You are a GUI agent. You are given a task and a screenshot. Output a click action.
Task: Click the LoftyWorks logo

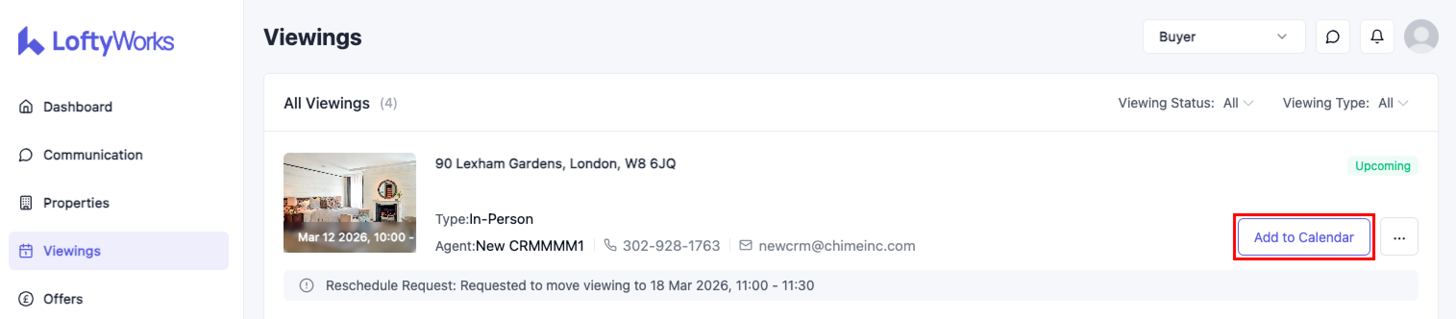pyautogui.click(x=96, y=41)
